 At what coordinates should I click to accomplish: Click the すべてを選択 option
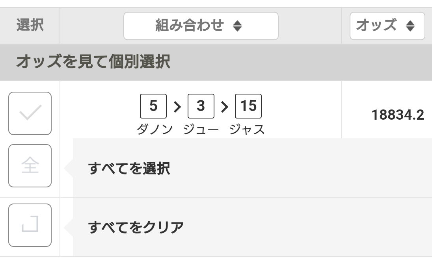tap(129, 168)
